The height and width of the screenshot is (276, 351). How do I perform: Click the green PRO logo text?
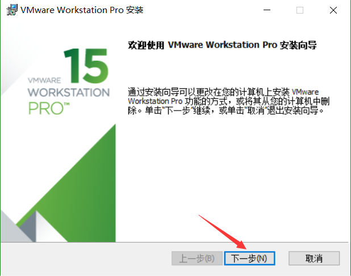pos(49,108)
